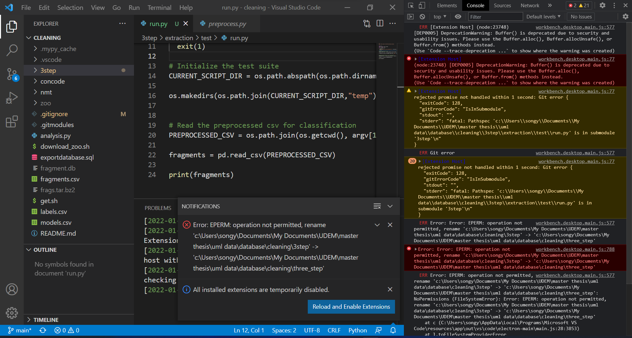
Task: Click the clear console icon in DevTools
Action: (422, 17)
